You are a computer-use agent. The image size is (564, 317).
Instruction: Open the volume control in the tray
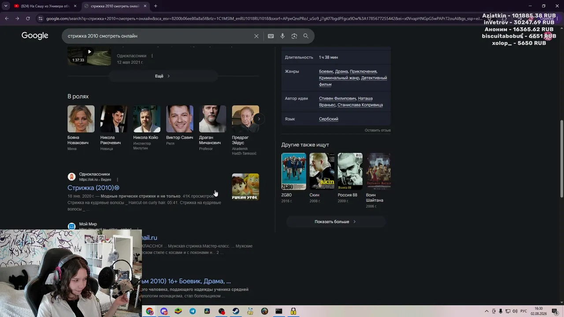pos(515,311)
